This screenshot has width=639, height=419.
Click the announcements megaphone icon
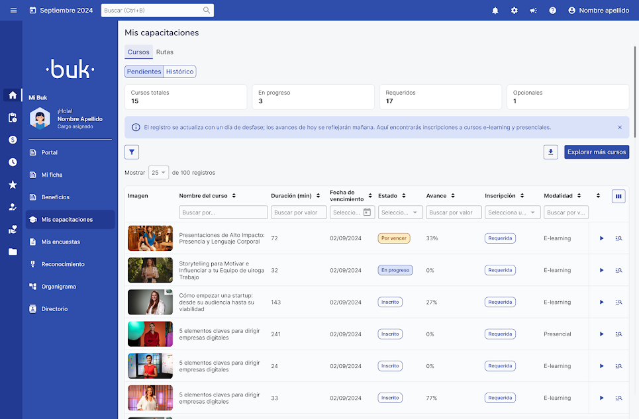pos(534,11)
